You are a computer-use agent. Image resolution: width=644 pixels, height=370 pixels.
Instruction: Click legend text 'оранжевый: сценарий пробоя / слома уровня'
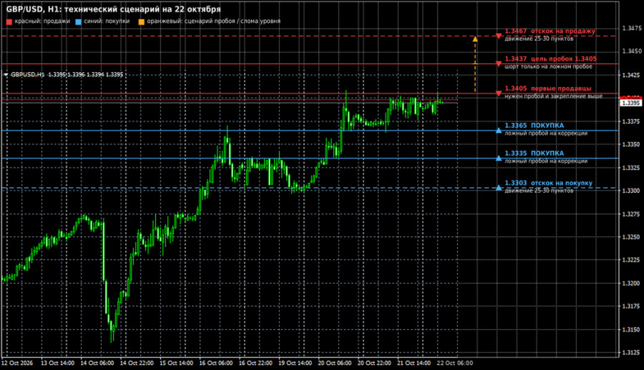click(x=213, y=21)
